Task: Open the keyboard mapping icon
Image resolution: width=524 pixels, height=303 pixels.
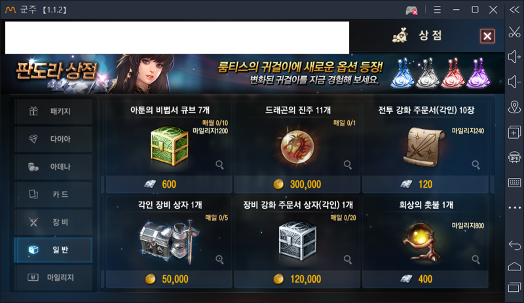Action: pyautogui.click(x=514, y=183)
